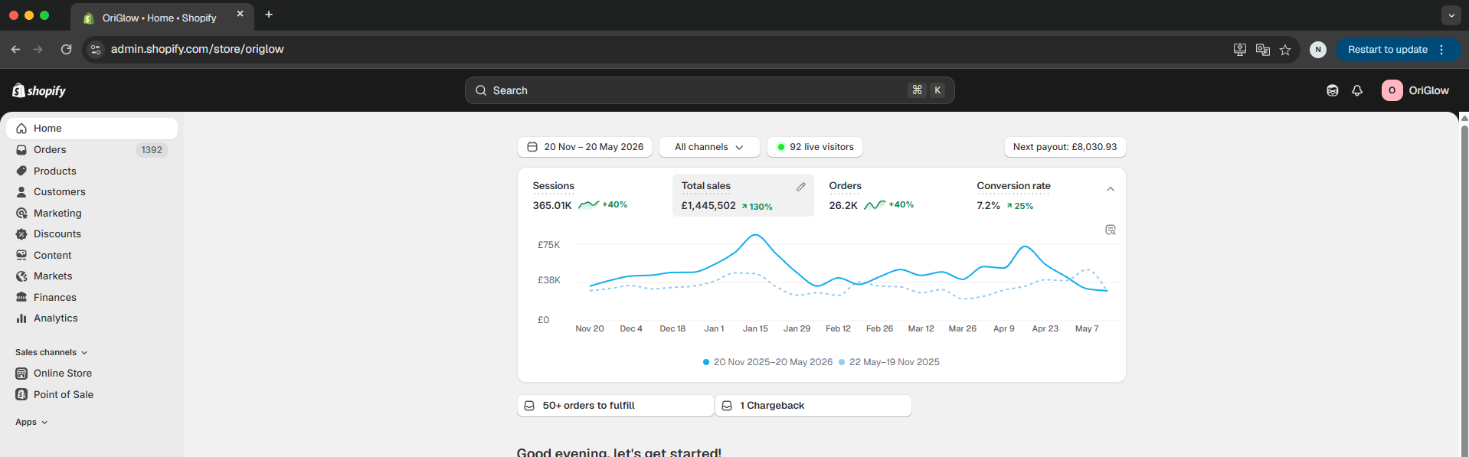Screen dimensions: 1469x457
Task: Open the Chrome profile N avatar
Action: tap(1318, 50)
